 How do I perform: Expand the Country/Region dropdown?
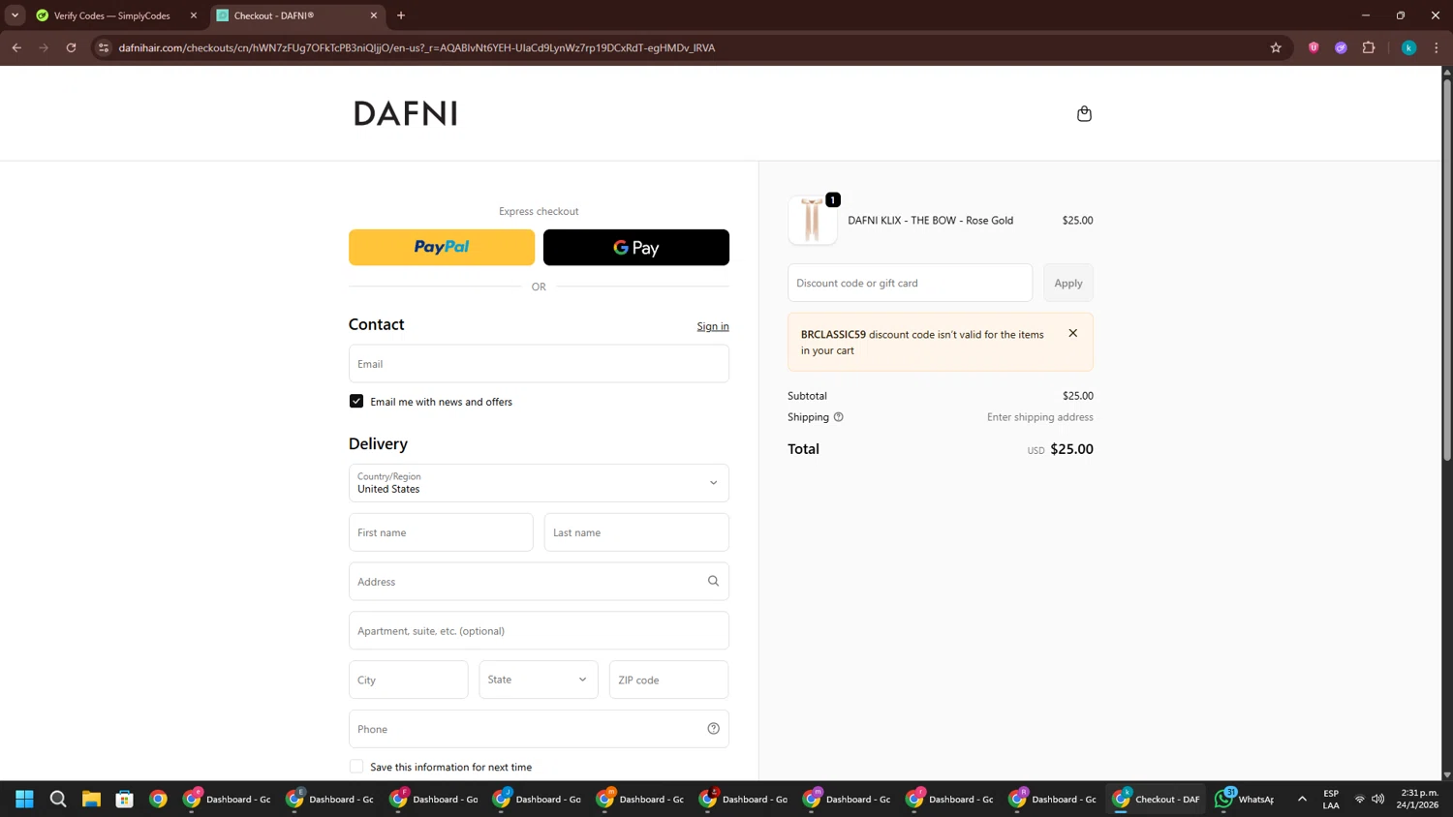click(539, 483)
